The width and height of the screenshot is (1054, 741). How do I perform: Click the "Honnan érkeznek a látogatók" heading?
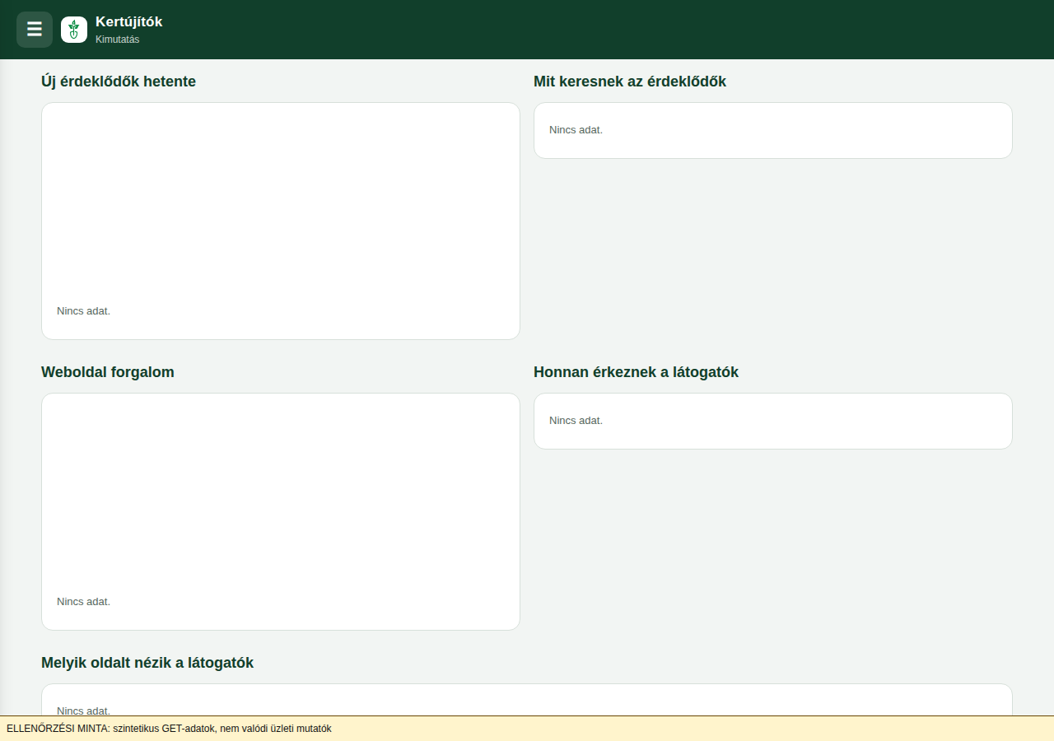click(x=636, y=372)
